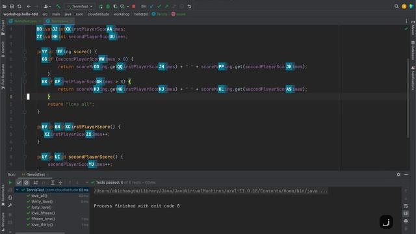
Task: Toggle sort alphabetically in test runner
Action: 36,183
